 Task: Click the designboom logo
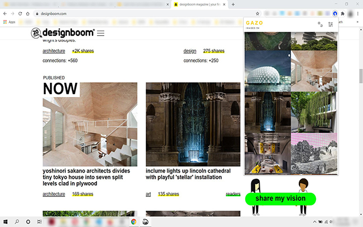pyautogui.click(x=62, y=33)
